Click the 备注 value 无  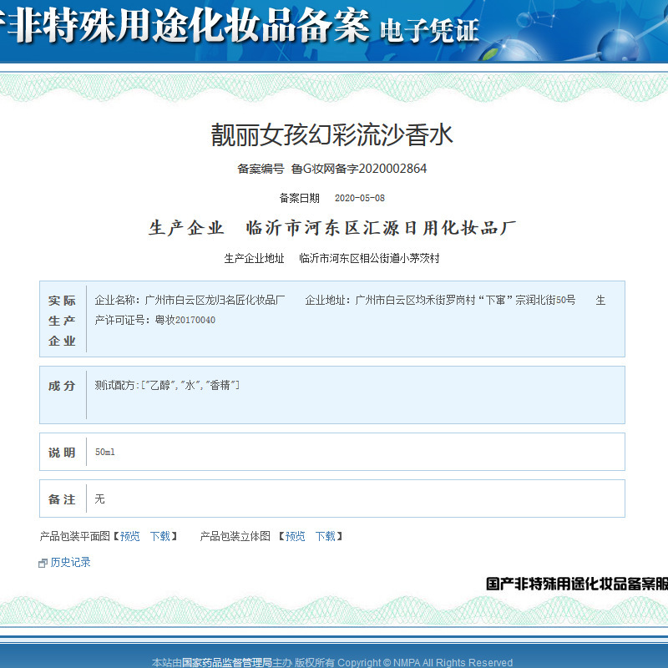99,498
